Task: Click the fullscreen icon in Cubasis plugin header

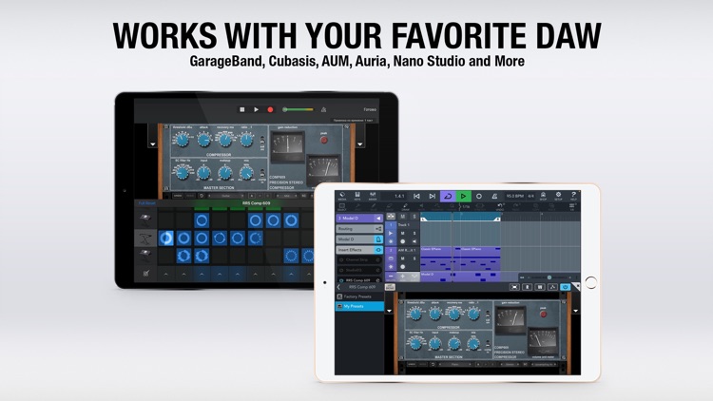Action: coord(514,287)
